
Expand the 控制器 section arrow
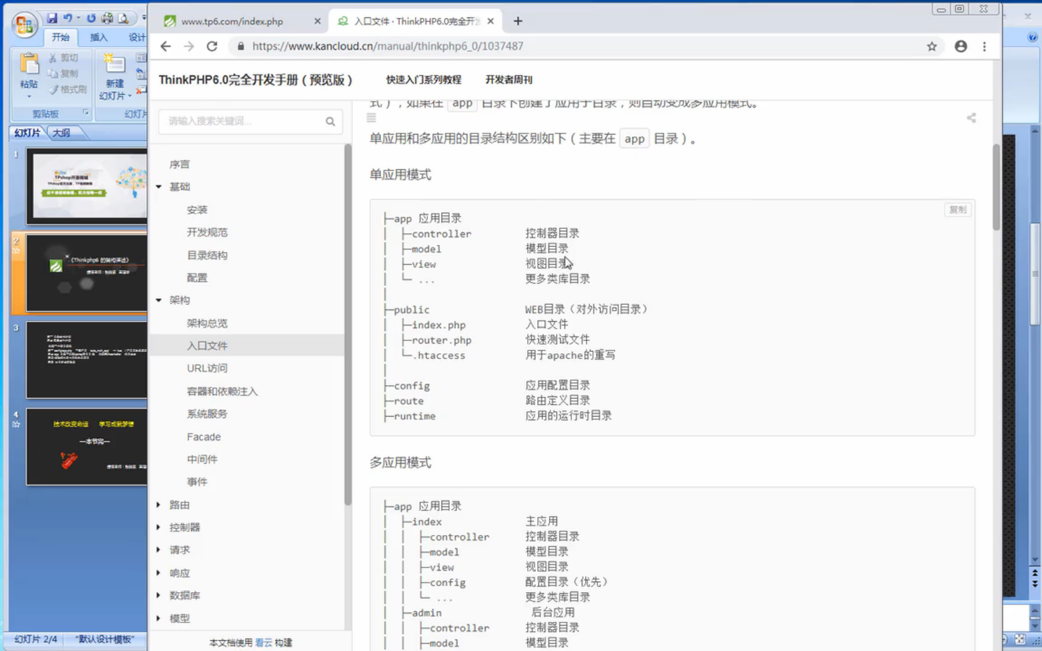point(158,527)
